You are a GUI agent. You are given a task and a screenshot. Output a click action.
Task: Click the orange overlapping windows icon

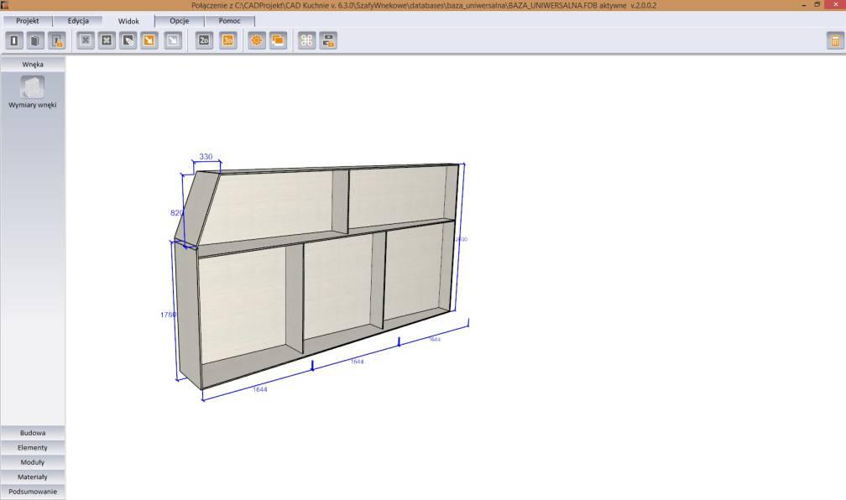[278, 40]
